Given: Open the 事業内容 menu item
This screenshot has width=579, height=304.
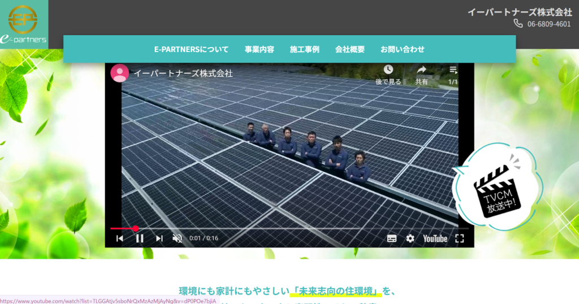Looking at the screenshot, I should click(x=260, y=49).
